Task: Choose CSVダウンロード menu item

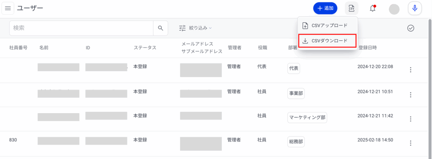Action: tap(327, 41)
